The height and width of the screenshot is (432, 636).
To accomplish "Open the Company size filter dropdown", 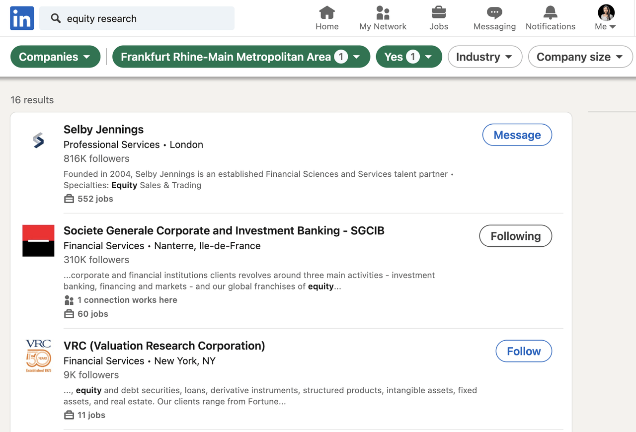I will [x=580, y=57].
